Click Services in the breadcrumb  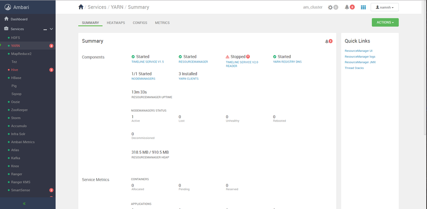[97, 7]
